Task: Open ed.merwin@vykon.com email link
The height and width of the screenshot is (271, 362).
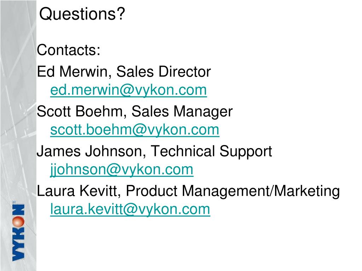Action: [129, 90]
